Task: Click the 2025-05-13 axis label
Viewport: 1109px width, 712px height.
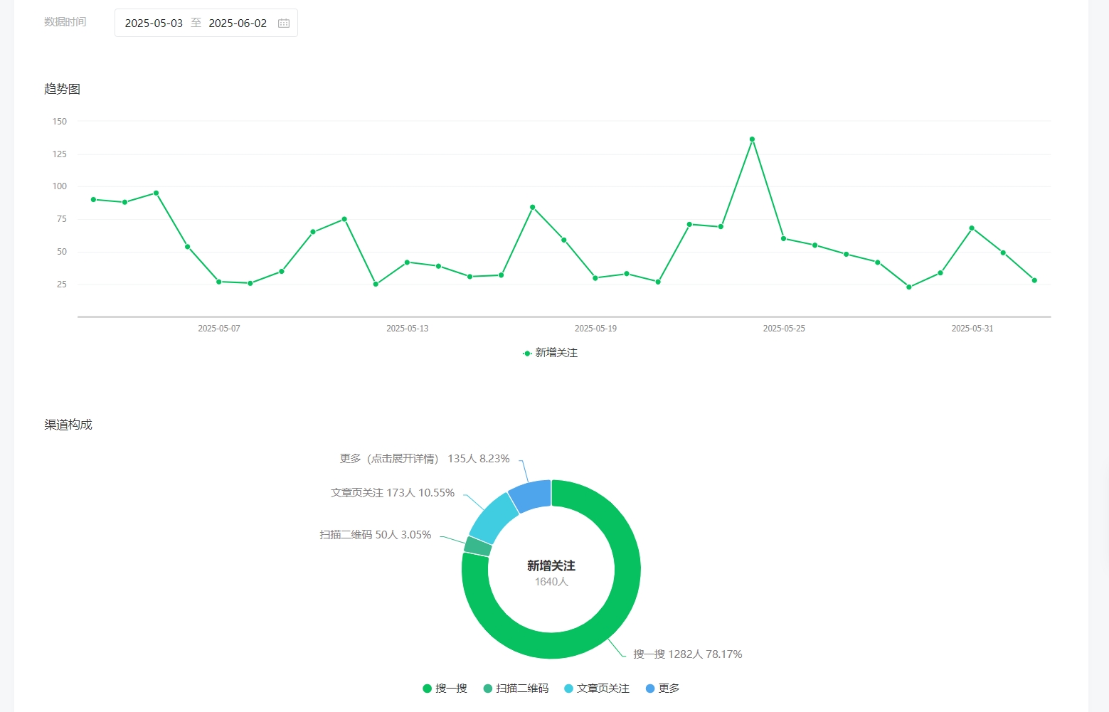Action: point(408,329)
